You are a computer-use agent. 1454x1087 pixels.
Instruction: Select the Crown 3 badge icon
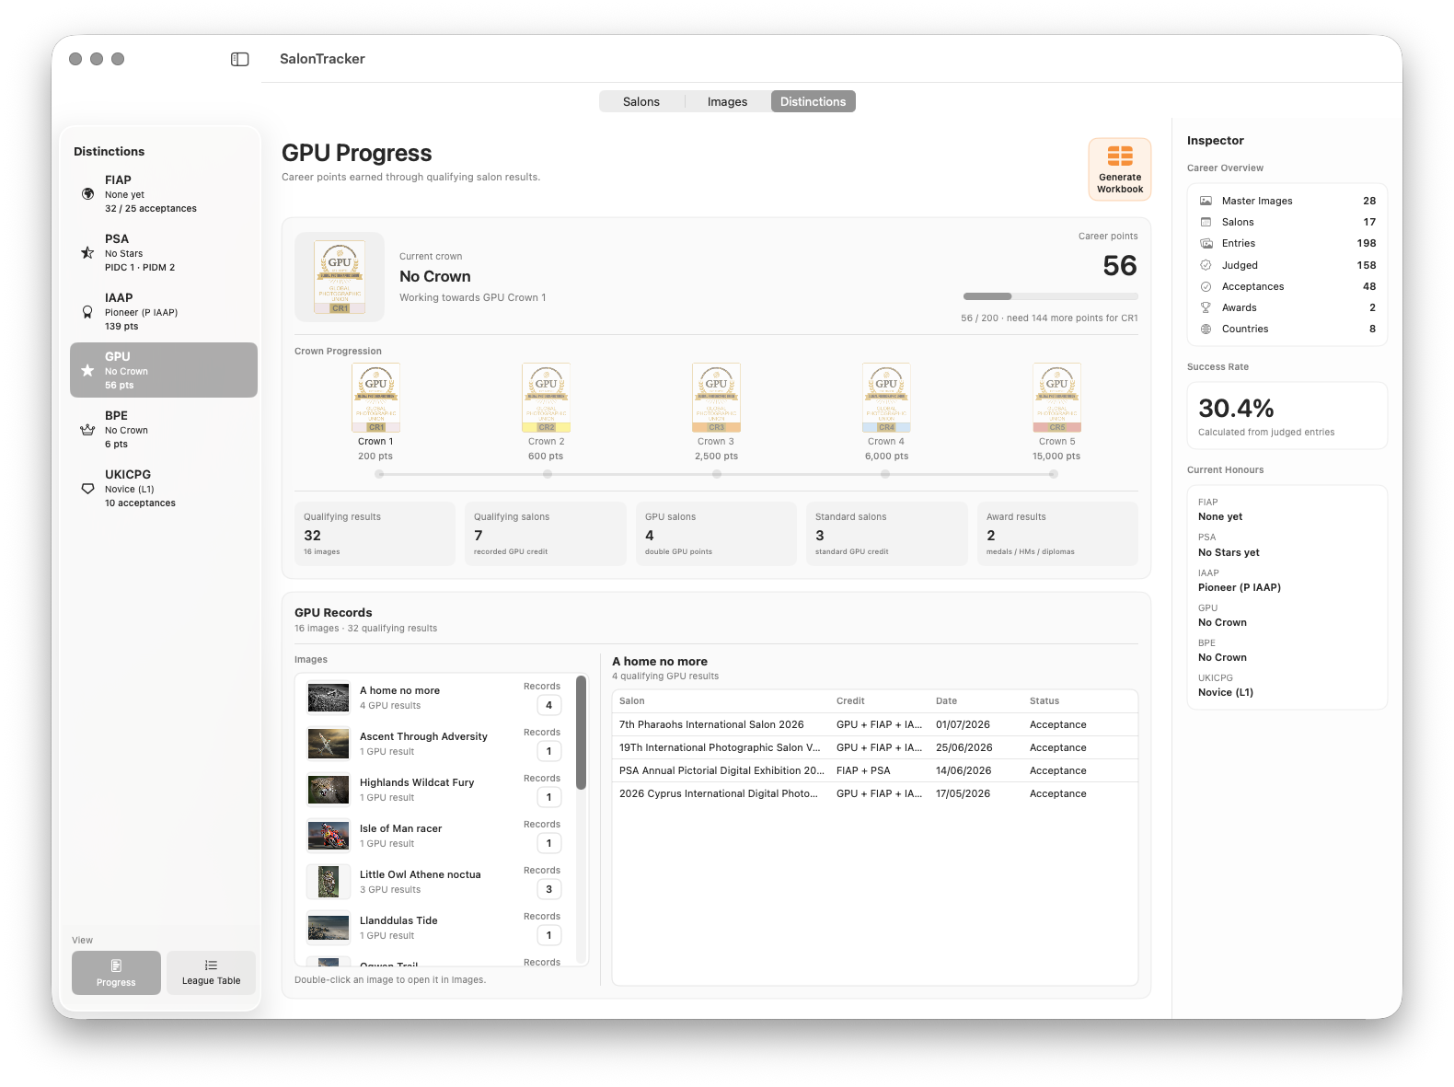pos(716,398)
